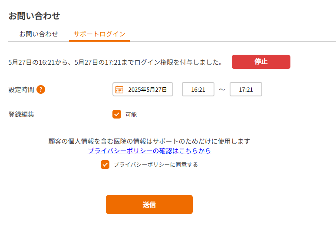
Task: Toggle the privacy policy agreement checkbox
Action: 105,165
